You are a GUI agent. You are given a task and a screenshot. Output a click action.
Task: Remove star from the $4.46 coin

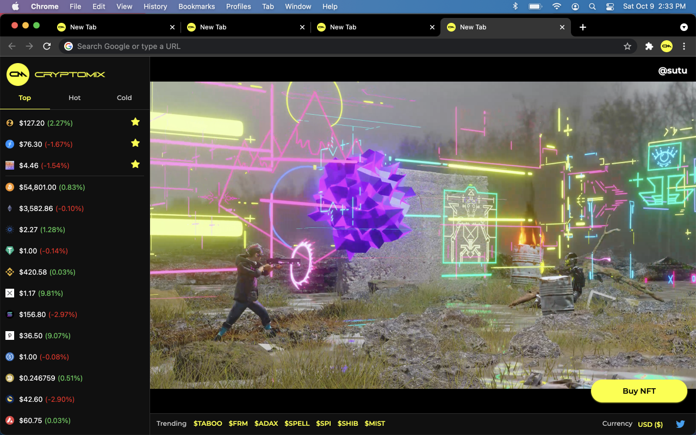point(135,164)
